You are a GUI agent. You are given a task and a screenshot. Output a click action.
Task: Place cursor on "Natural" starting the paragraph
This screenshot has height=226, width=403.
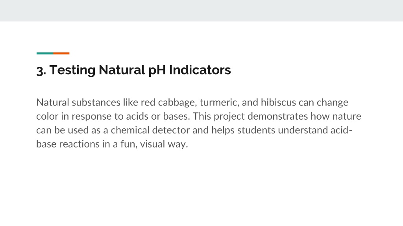(53, 102)
